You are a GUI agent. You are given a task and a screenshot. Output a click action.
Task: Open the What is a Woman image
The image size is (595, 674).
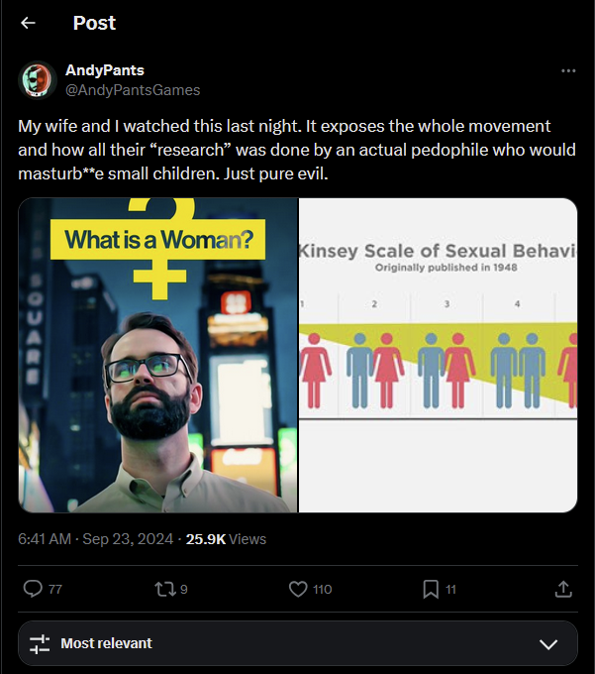tap(158, 355)
